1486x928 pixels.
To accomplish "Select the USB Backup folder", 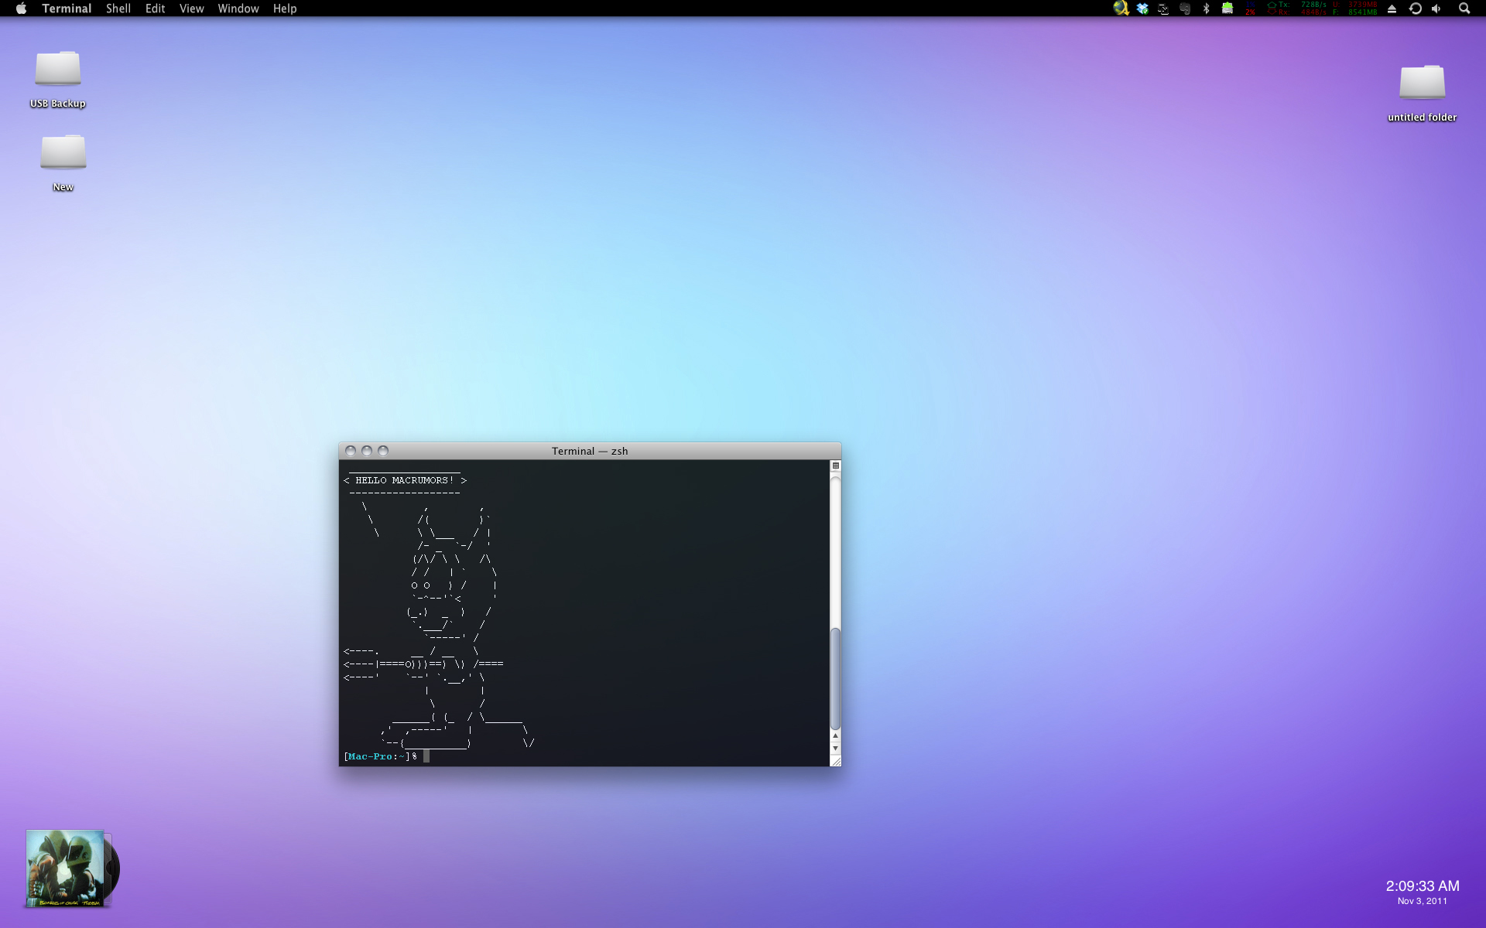I will click(x=58, y=79).
